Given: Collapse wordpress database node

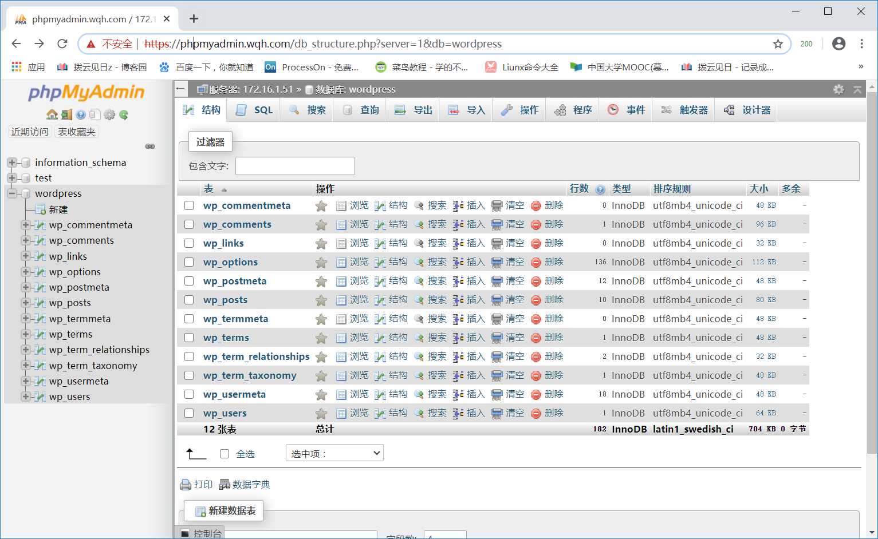Looking at the screenshot, I should tap(11, 193).
